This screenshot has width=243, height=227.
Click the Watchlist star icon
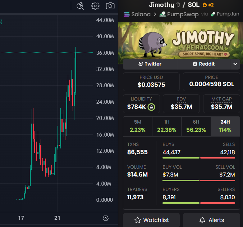tap(137, 220)
